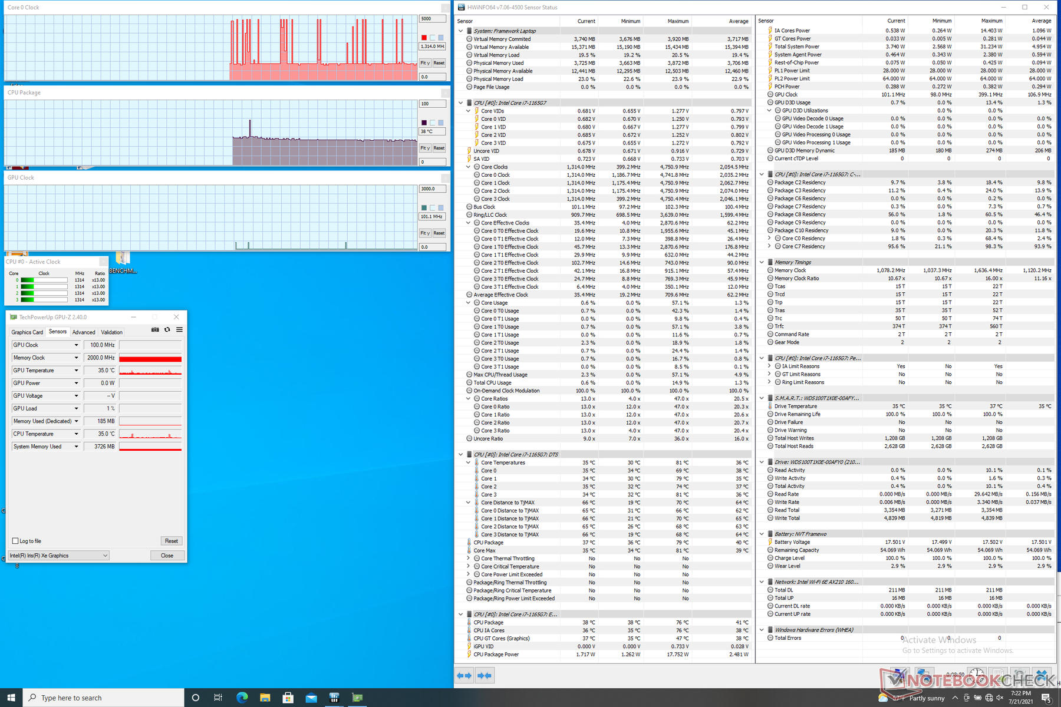
Task: Select the Wear Level row under Battery
Action: (x=905, y=566)
